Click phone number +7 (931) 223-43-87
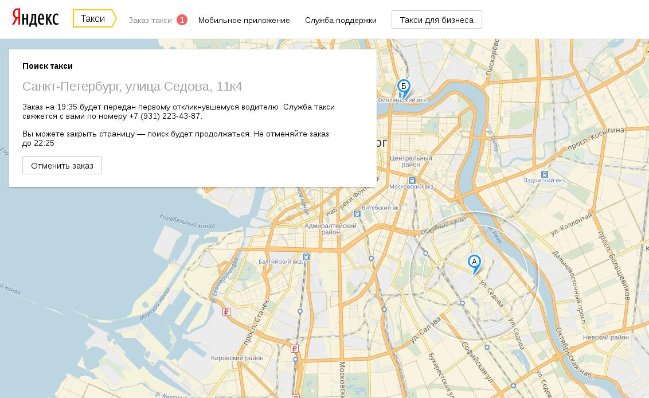The image size is (649, 398). click(x=165, y=116)
